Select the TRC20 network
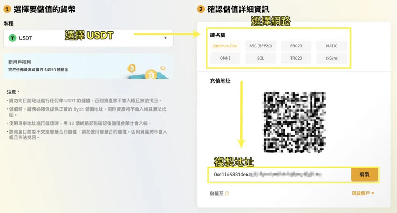This screenshot has height=213, width=397. tap(296, 58)
